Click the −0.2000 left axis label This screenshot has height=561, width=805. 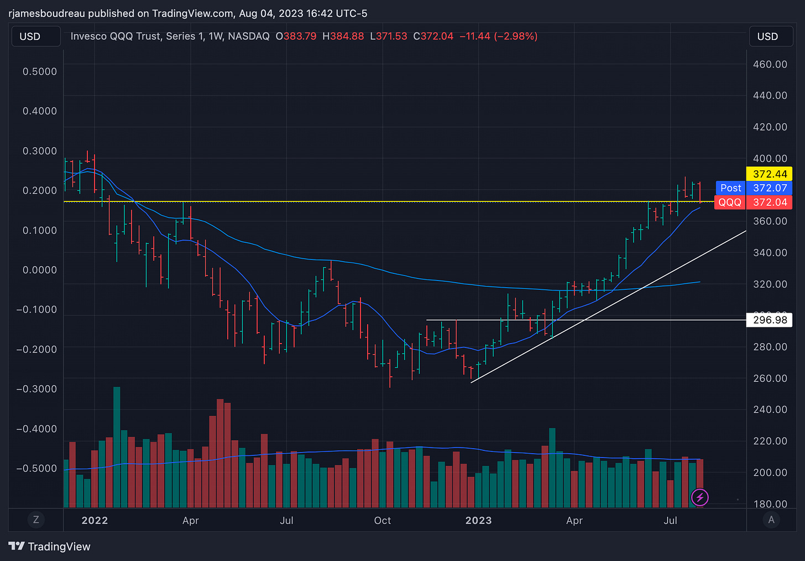click(36, 349)
